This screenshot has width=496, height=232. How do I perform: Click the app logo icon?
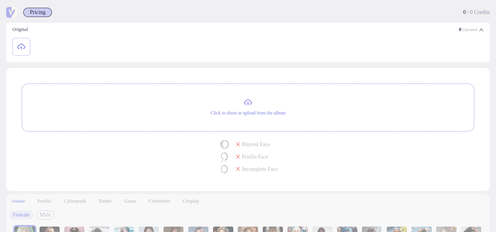tap(11, 12)
